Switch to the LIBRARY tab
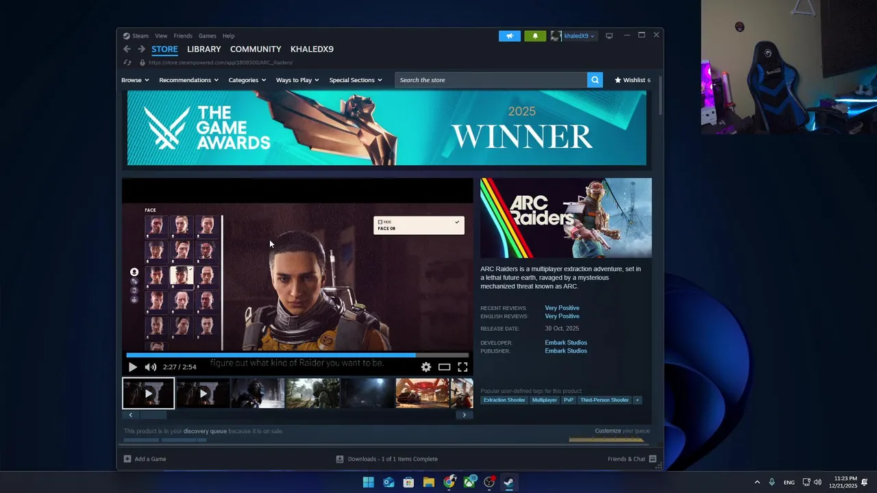The image size is (877, 493). pos(204,49)
